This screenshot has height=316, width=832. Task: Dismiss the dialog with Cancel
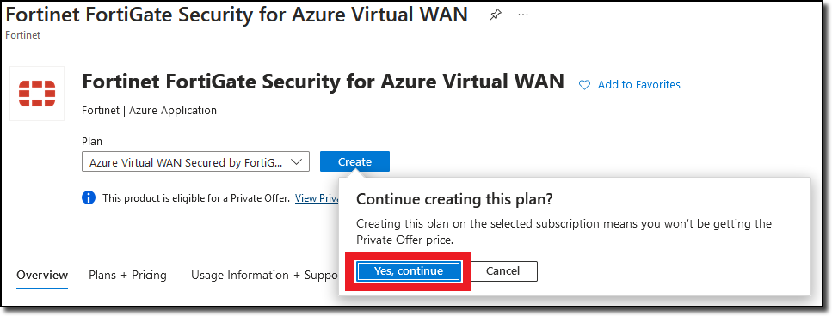503,271
